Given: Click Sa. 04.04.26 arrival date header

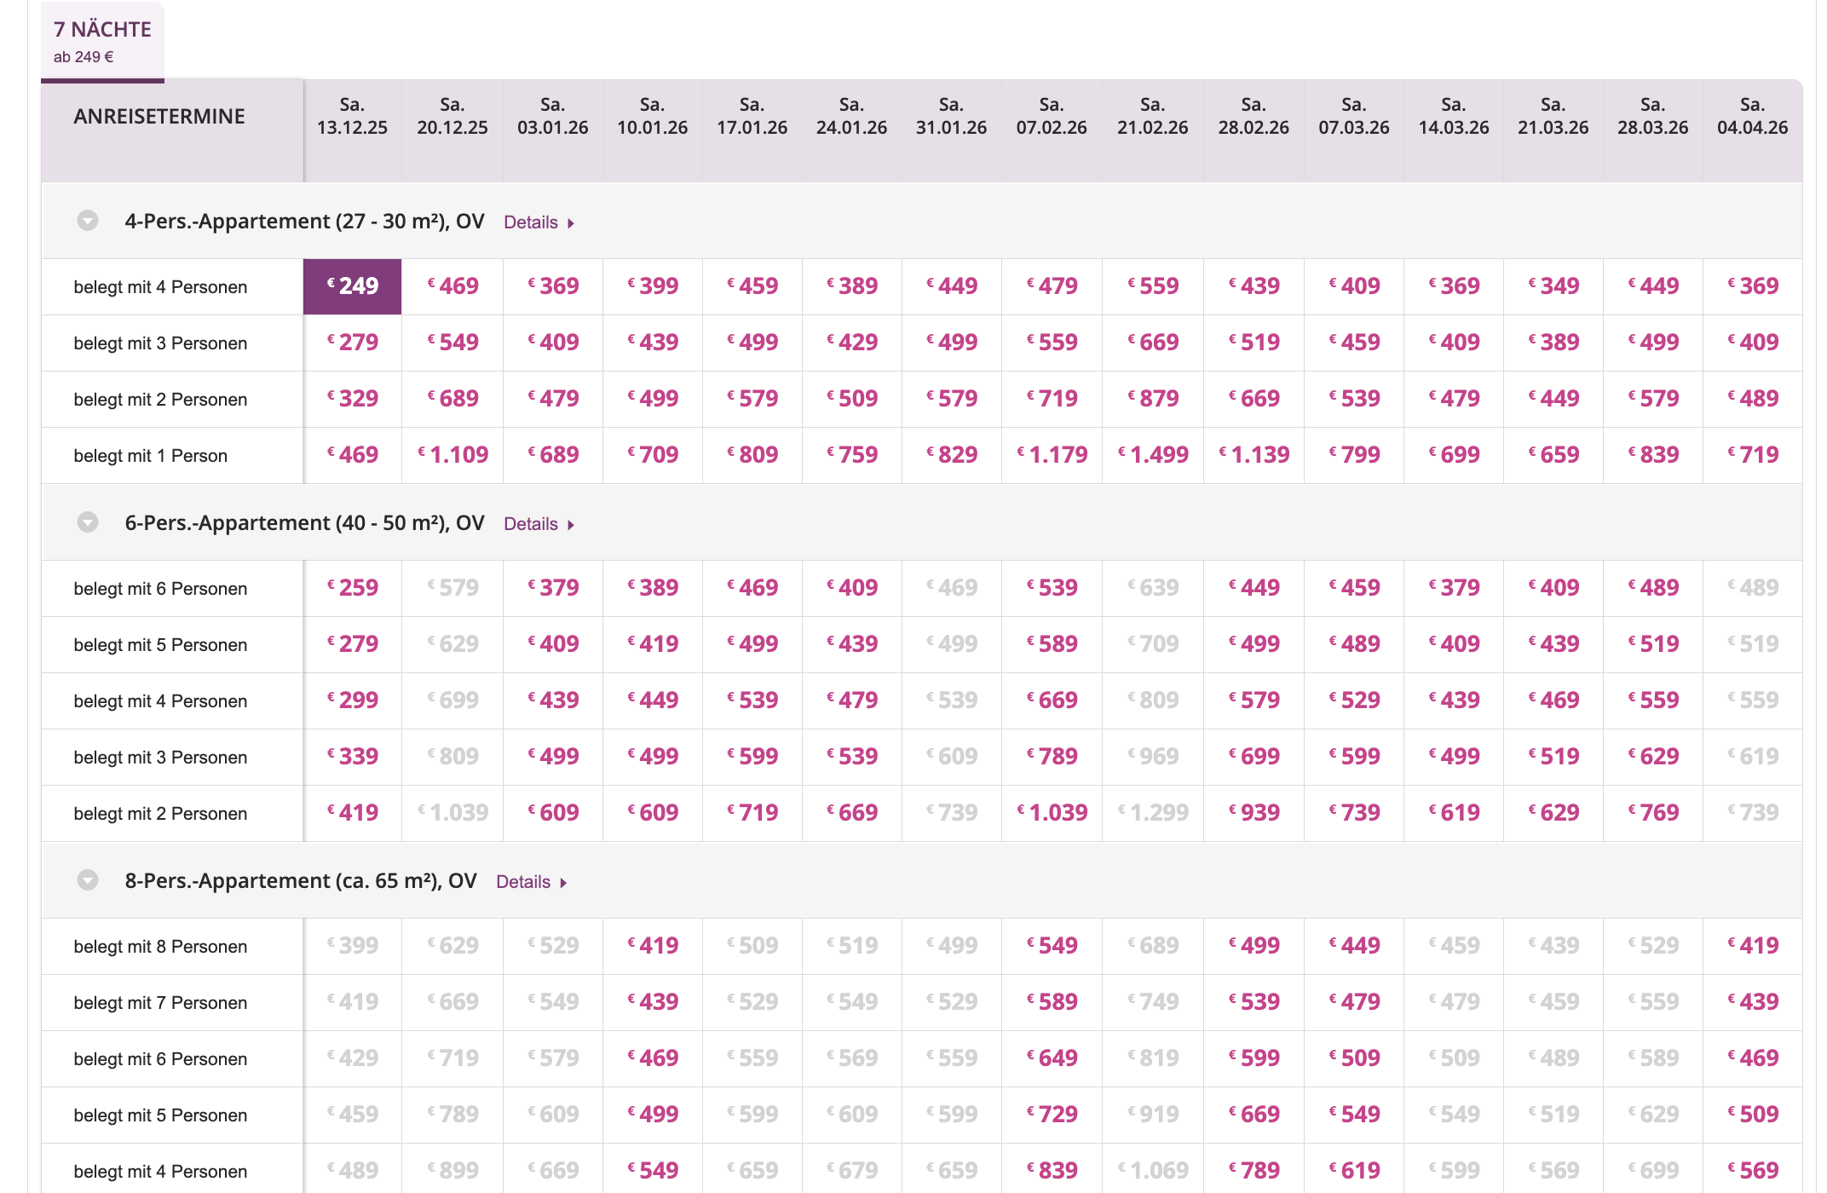Looking at the screenshot, I should coord(1752,117).
